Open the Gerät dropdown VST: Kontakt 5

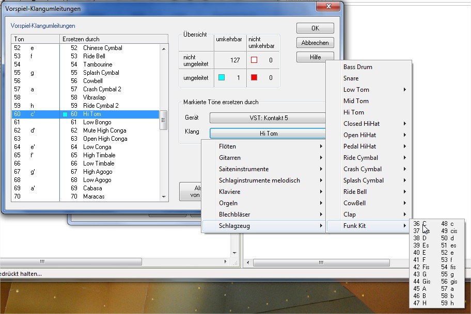[x=268, y=118]
